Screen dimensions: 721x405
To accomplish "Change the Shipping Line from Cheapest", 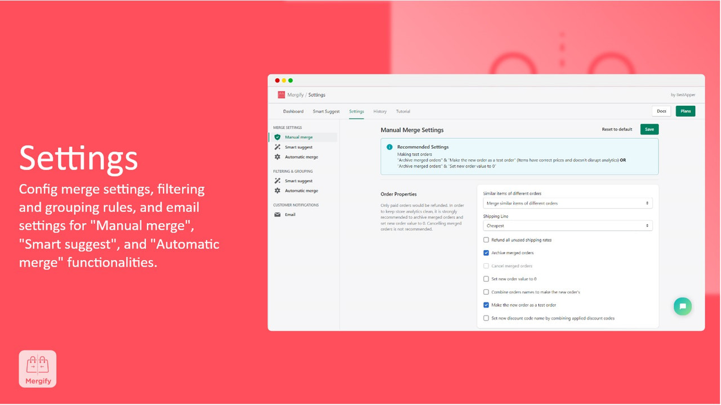I will coord(567,225).
